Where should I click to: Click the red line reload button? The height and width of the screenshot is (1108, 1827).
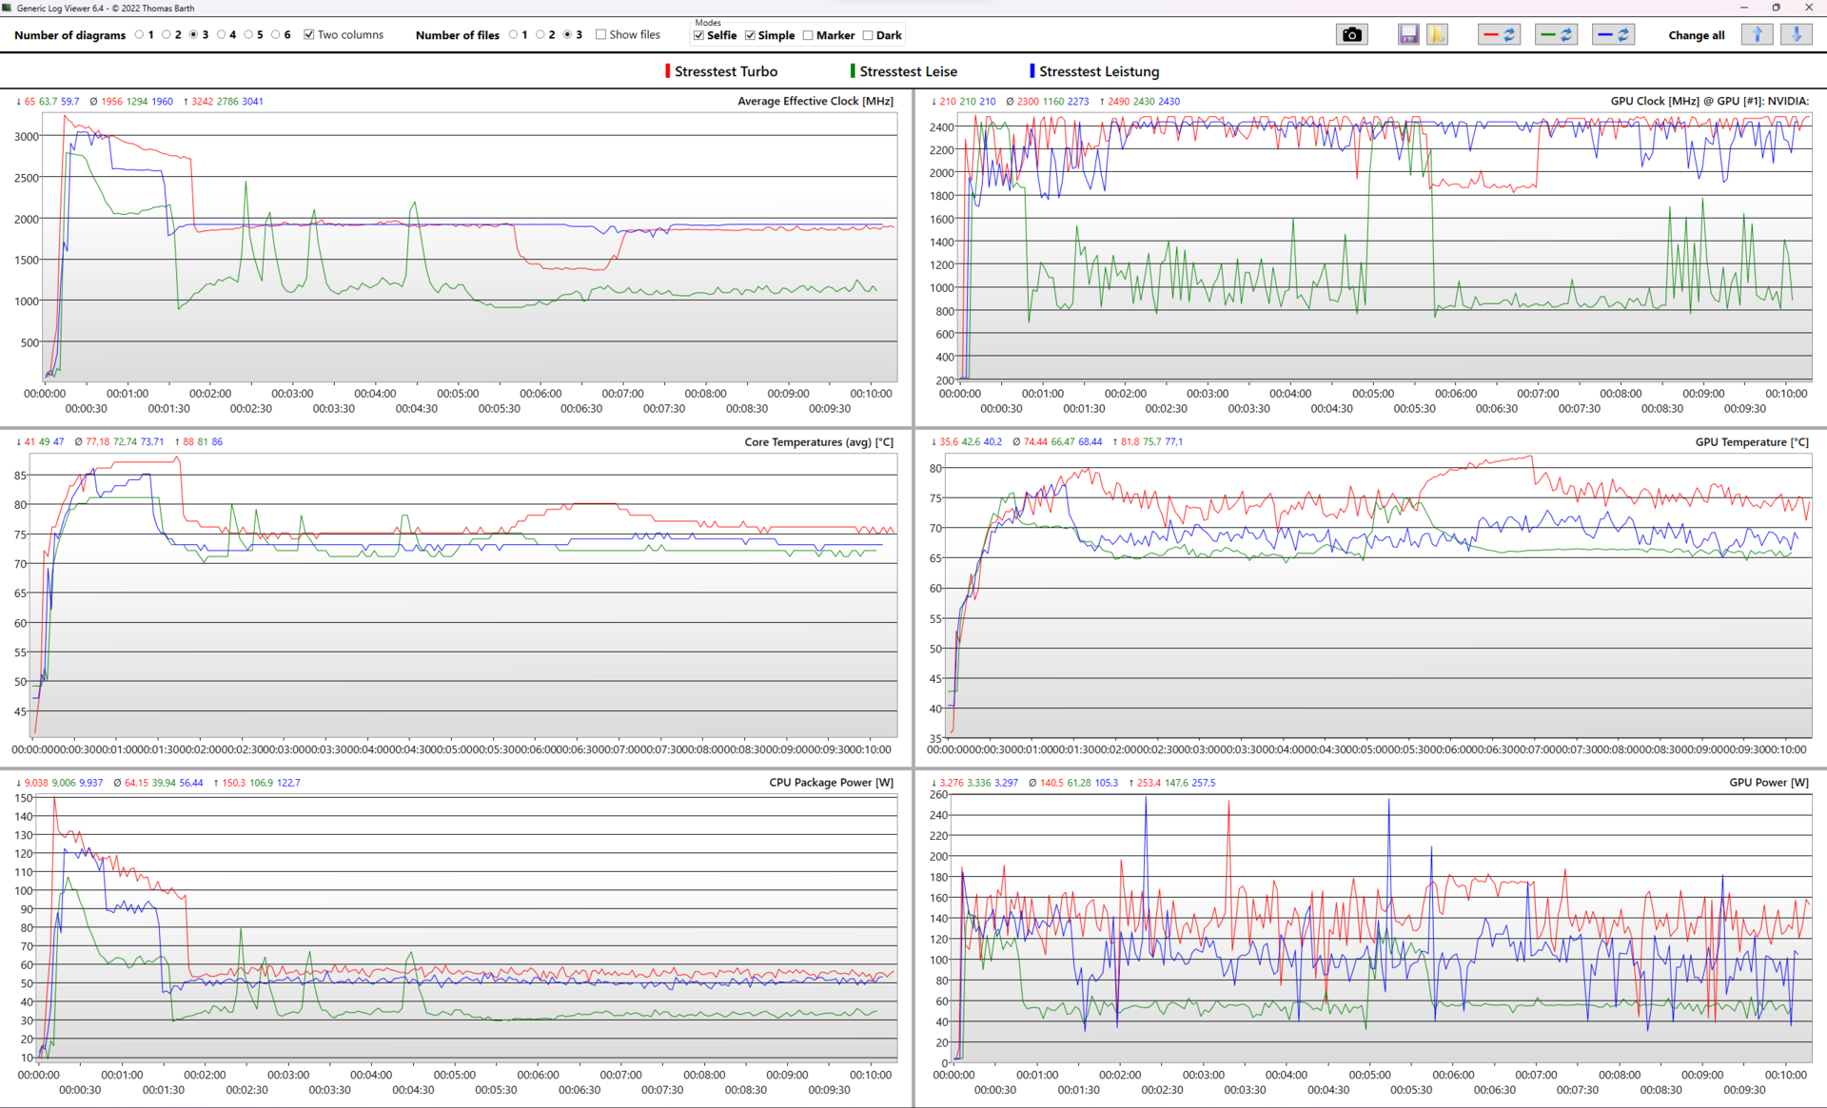[x=1499, y=35]
